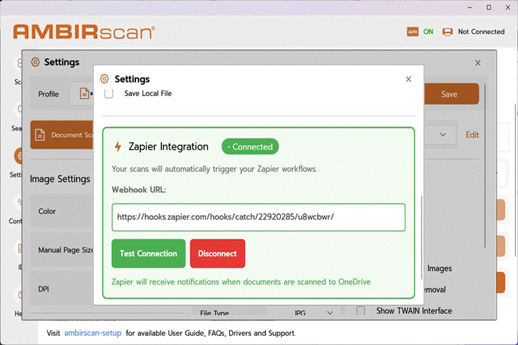Open the ambirscan-setup link
The width and height of the screenshot is (518, 345).
point(93,333)
